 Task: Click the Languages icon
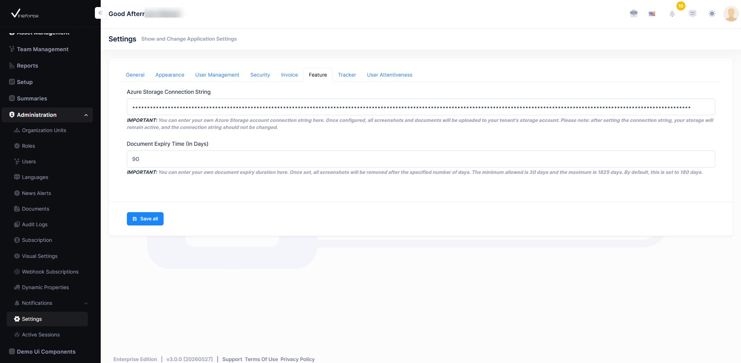point(17,177)
